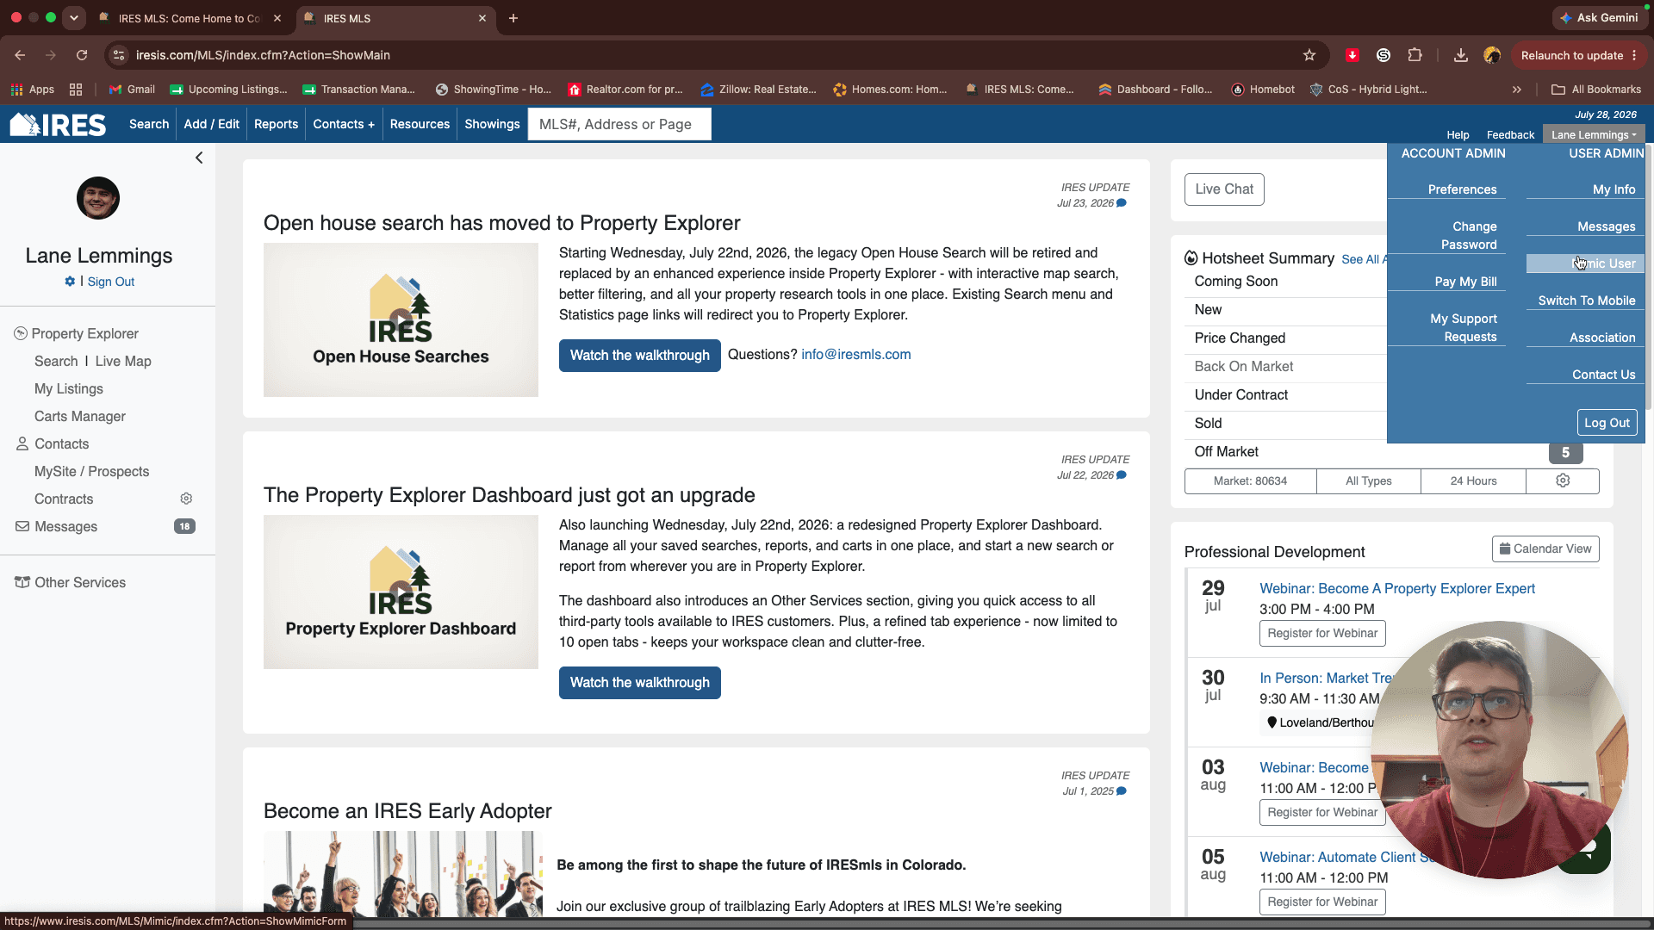Screen dimensions: 1654x930
Task: Open profile settings gear beside Sign Out
Action: coord(70,282)
